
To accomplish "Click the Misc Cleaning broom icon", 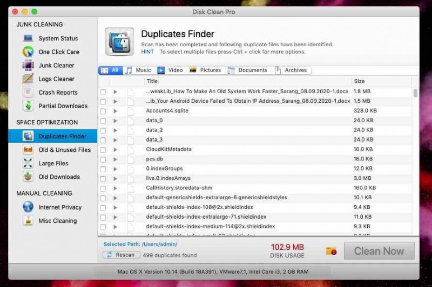I will [x=28, y=221].
